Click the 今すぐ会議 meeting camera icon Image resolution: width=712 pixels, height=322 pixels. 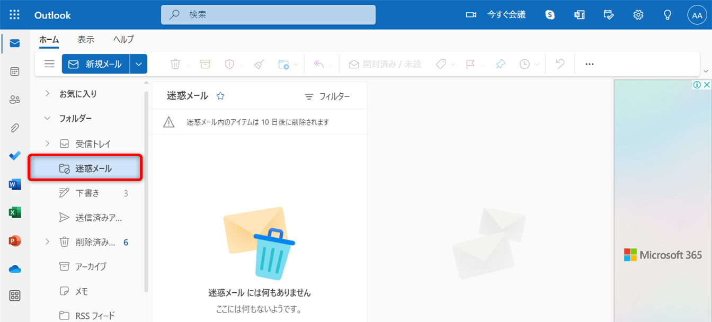[x=471, y=14]
